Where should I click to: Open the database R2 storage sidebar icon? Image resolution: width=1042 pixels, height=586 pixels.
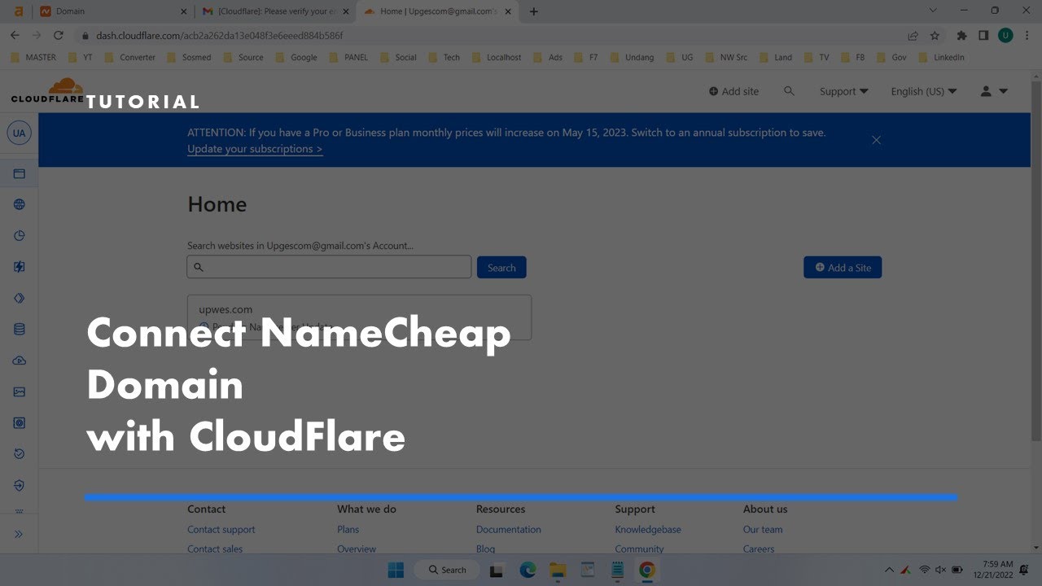coord(20,330)
